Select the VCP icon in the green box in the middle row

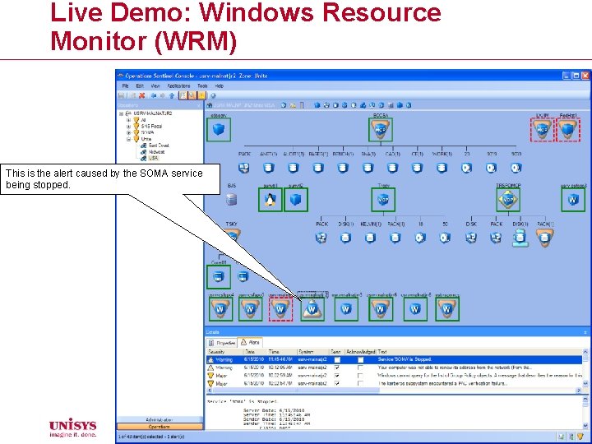click(x=383, y=200)
